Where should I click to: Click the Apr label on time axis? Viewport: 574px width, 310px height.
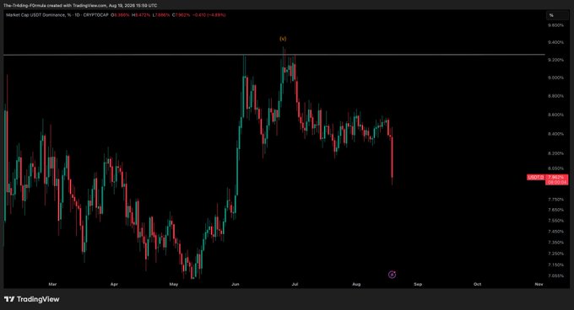click(114, 284)
